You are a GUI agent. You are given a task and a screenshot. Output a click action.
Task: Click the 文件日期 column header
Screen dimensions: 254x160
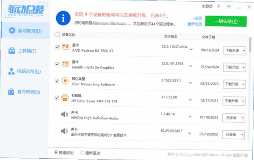tap(208, 37)
